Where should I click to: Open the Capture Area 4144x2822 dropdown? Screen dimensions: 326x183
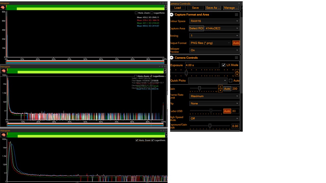[222, 28]
